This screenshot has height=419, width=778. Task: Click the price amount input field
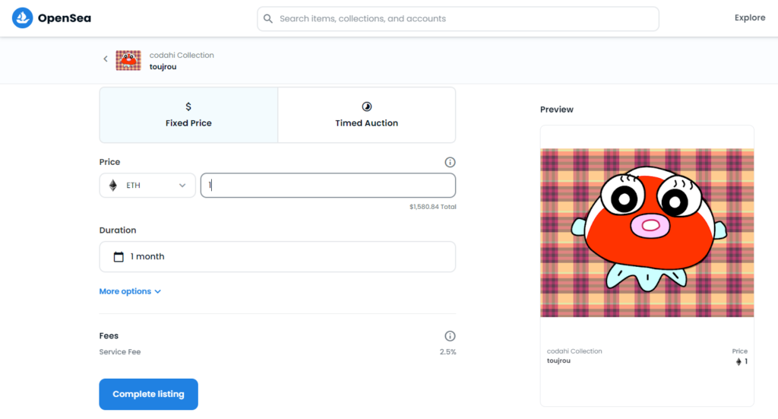point(327,186)
